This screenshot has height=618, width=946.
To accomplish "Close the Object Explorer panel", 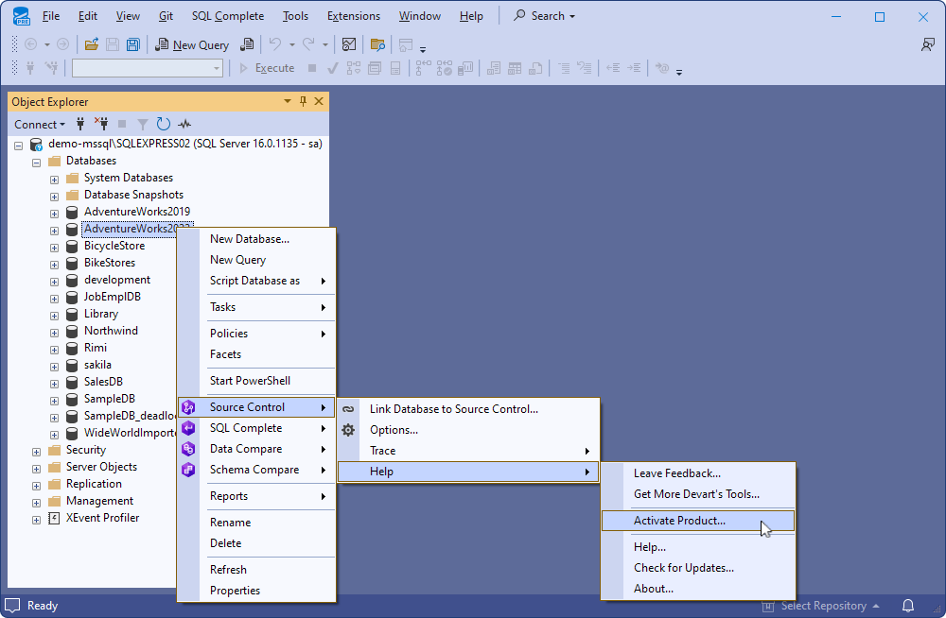I will click(x=319, y=101).
